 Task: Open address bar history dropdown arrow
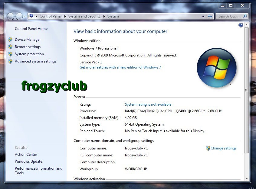point(203,17)
